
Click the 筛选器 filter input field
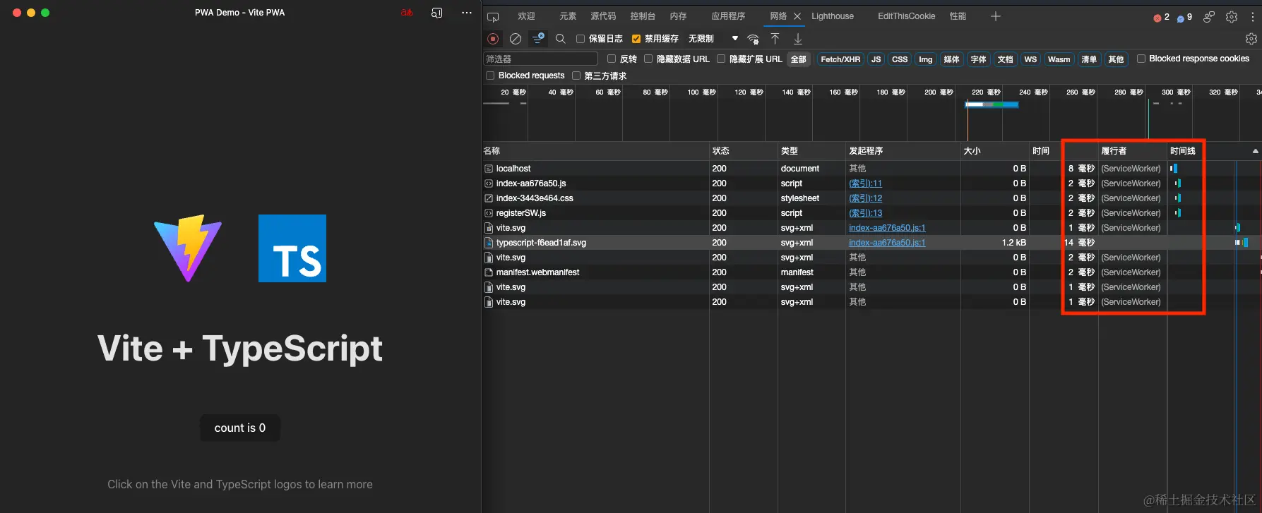pyautogui.click(x=540, y=59)
